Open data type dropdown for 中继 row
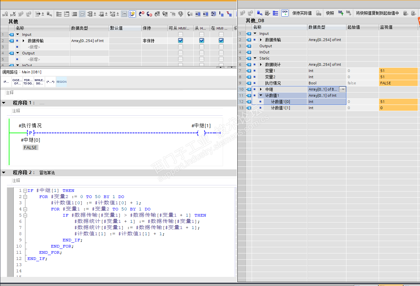 [343, 89]
